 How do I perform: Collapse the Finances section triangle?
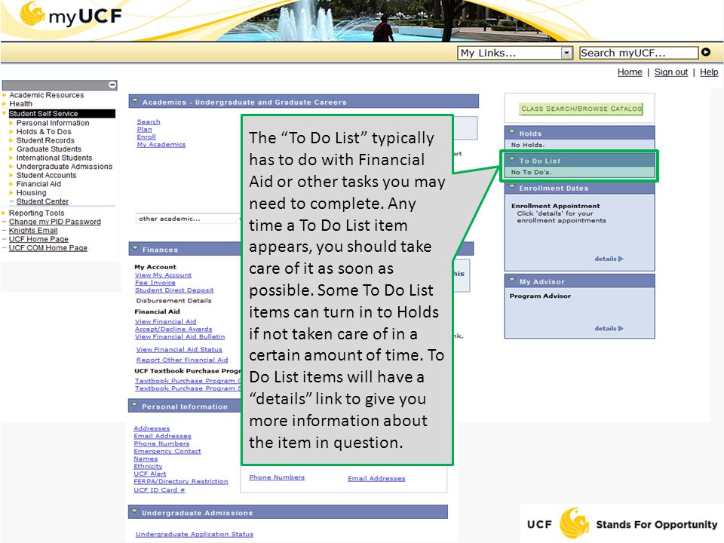(135, 248)
